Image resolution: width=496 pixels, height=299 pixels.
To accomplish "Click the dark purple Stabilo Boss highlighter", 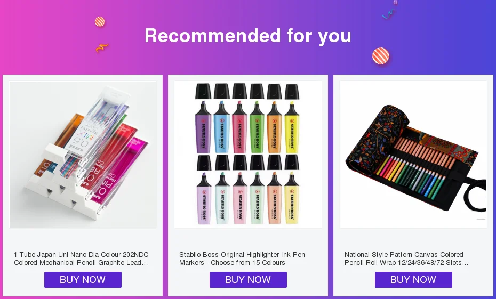I will coord(203,128).
